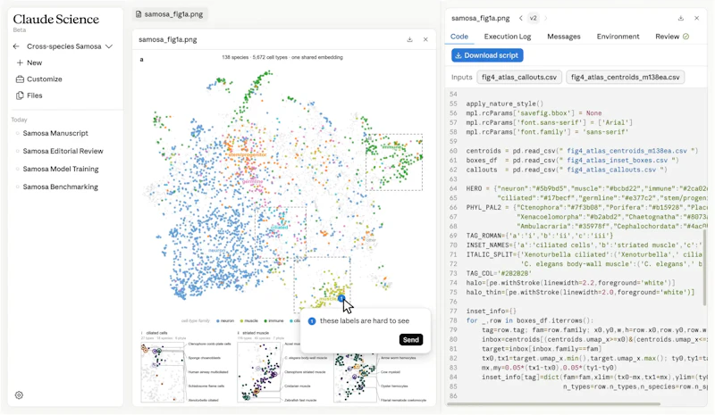This screenshot has width=715, height=415.
Task: Switch to the Environment tab
Action: pos(618,37)
